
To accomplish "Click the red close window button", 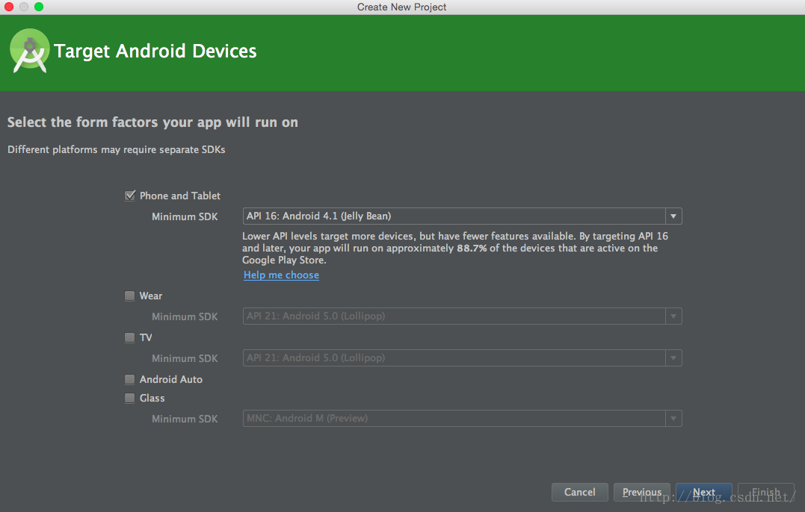I will coord(9,7).
